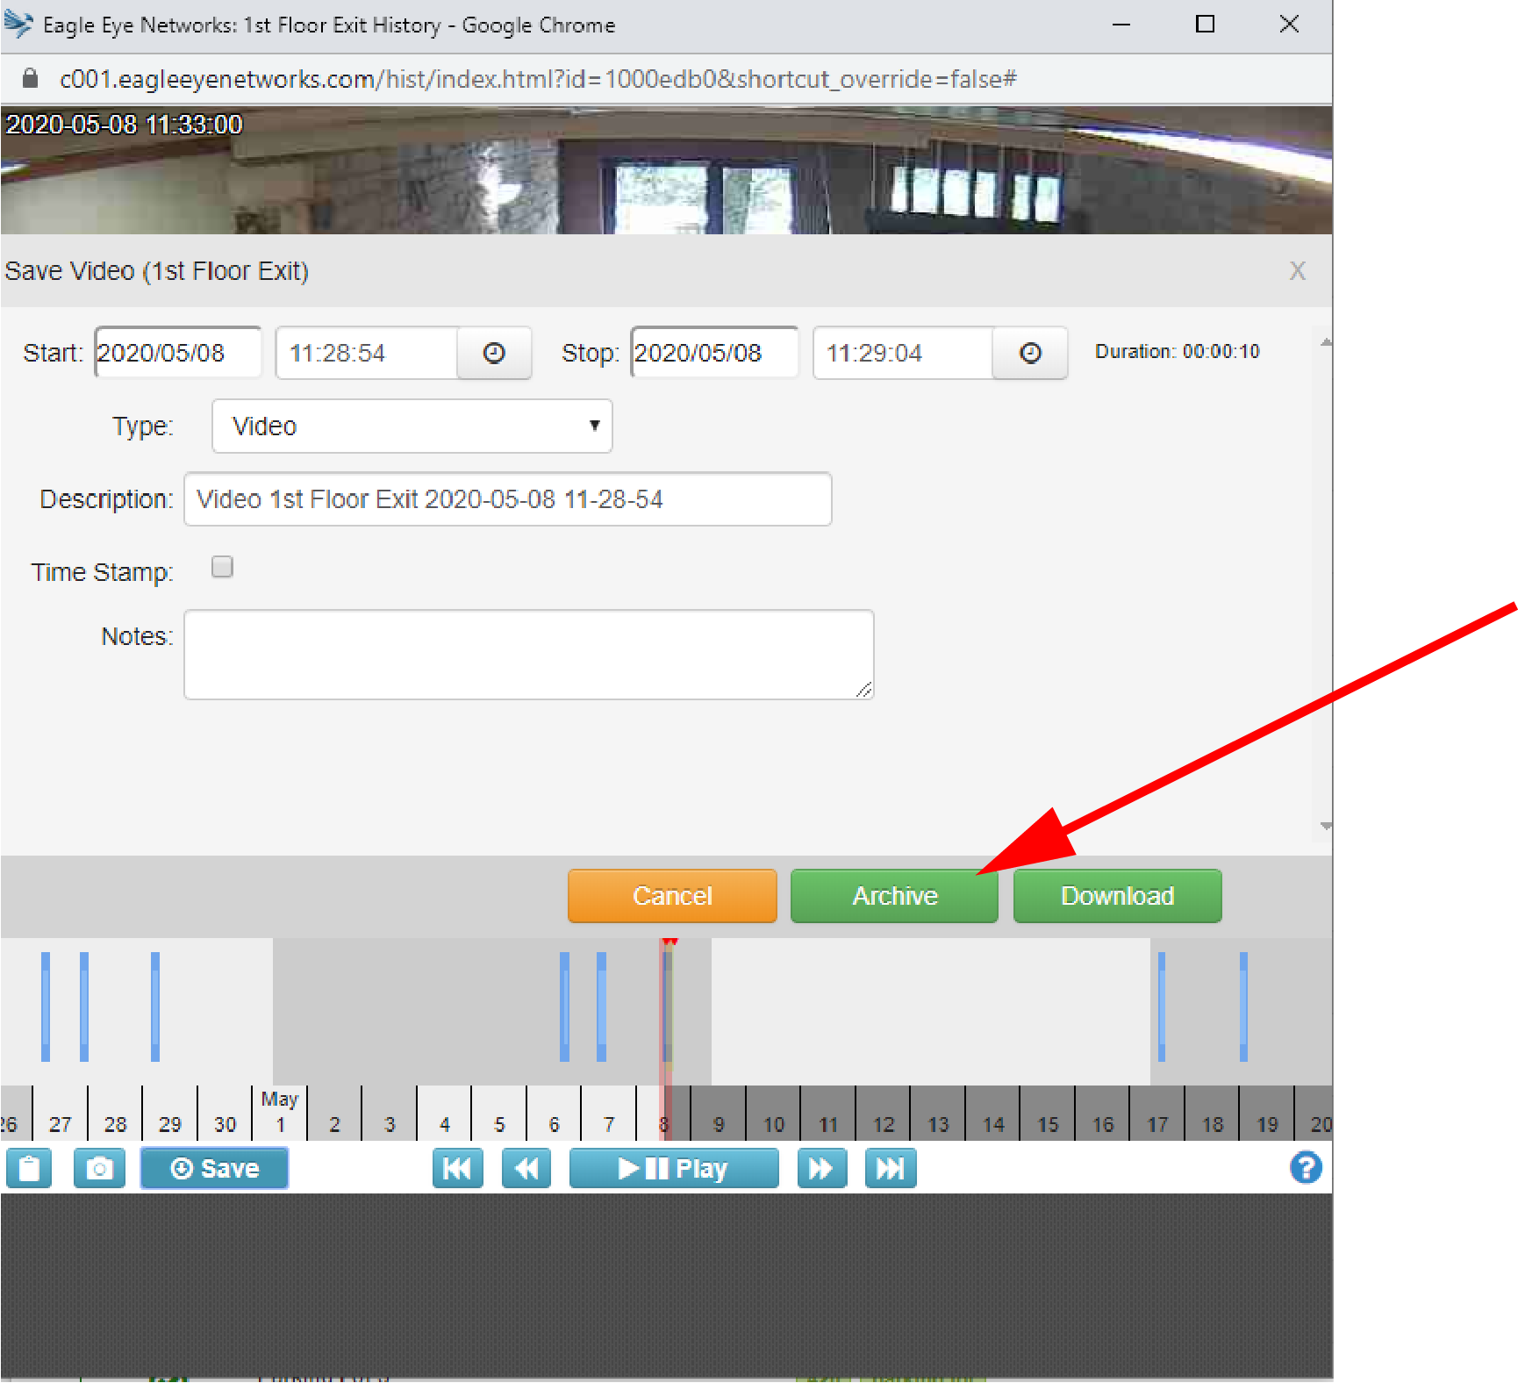This screenshot has height=1383, width=1518.
Task: Edit the Start date field
Action: tap(178, 353)
